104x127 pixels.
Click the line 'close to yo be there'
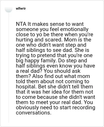pyautogui.click(x=40, y=34)
